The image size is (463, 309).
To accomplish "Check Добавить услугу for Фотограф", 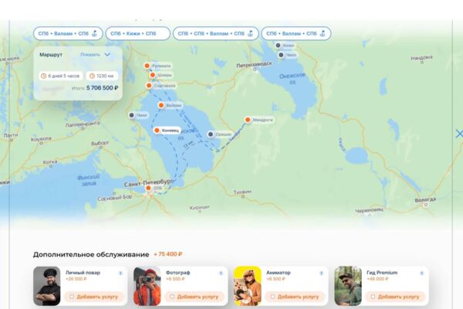I will pos(172,297).
